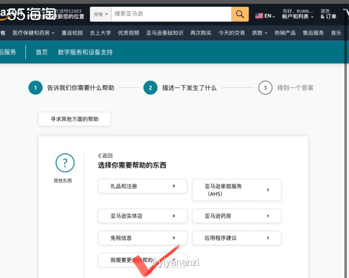Open the 售后服务 nav item

313,33
